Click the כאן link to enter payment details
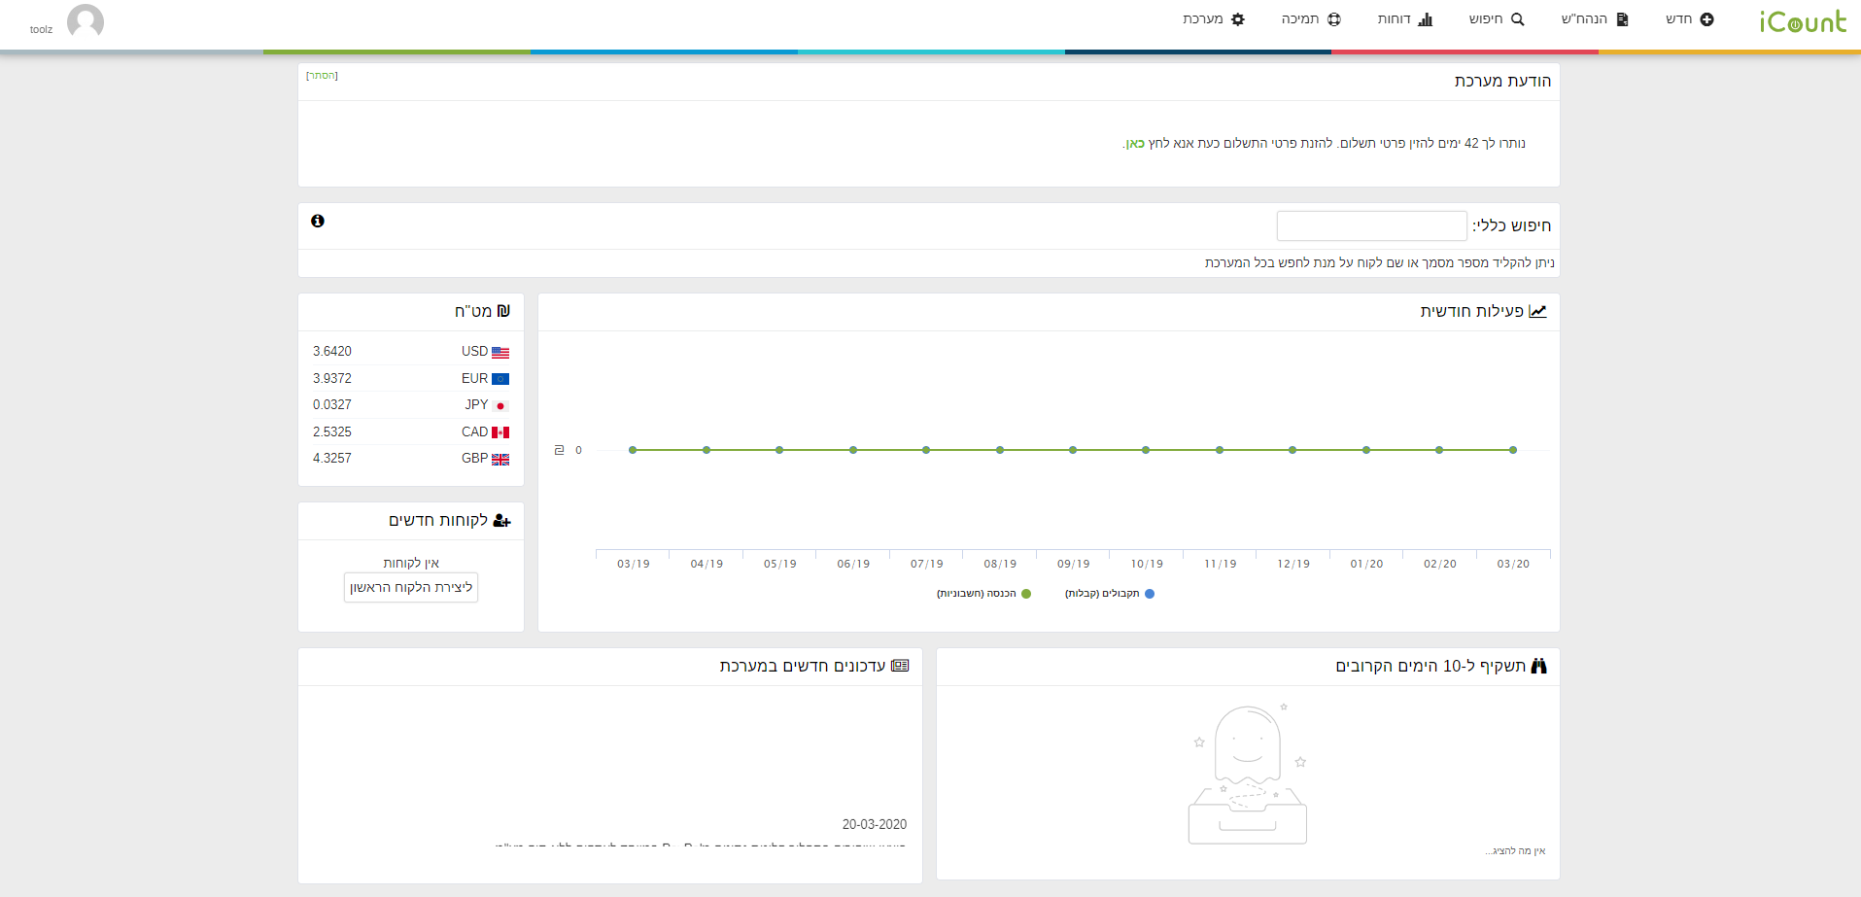 (1135, 144)
